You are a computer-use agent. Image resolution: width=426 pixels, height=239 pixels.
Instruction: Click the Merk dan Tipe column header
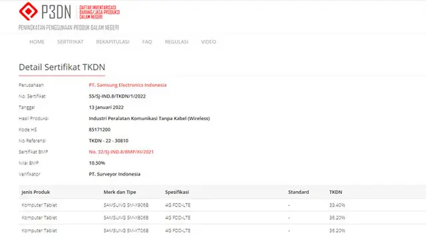click(x=120, y=192)
